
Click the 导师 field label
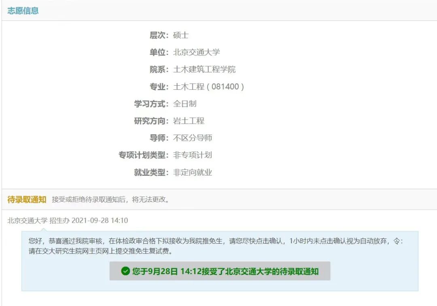pos(159,138)
